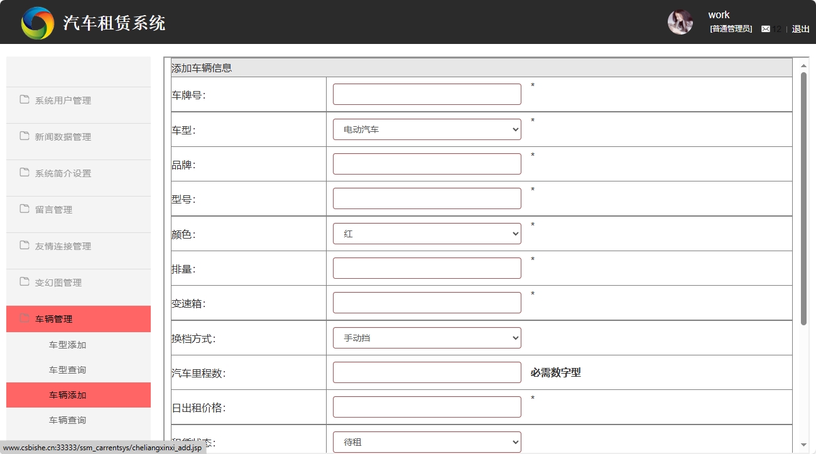Open the mail envelope icon showing 12

click(x=766, y=28)
